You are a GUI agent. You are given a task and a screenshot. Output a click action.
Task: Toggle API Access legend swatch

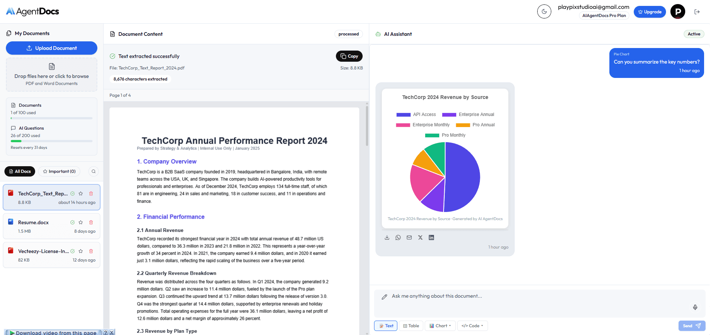pyautogui.click(x=403, y=114)
